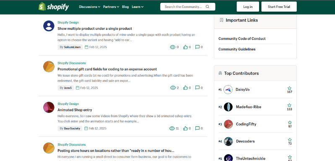335x161 pixels.
Task: Click star icon next to Made4uo-Ribe's score
Action: tap(289, 105)
